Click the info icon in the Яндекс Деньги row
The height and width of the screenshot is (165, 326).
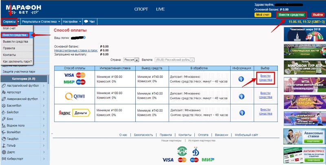click(241, 113)
